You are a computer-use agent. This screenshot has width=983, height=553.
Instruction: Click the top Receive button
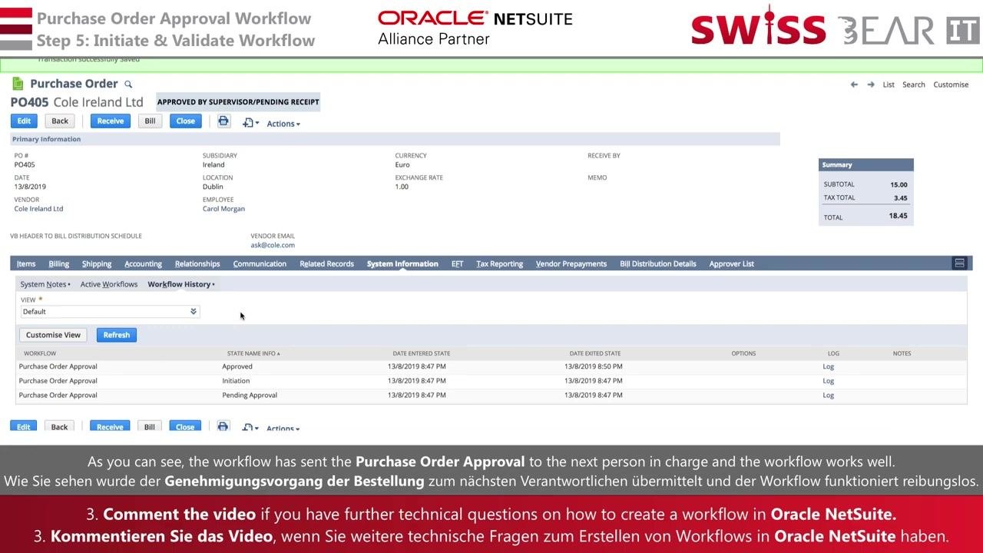point(110,121)
